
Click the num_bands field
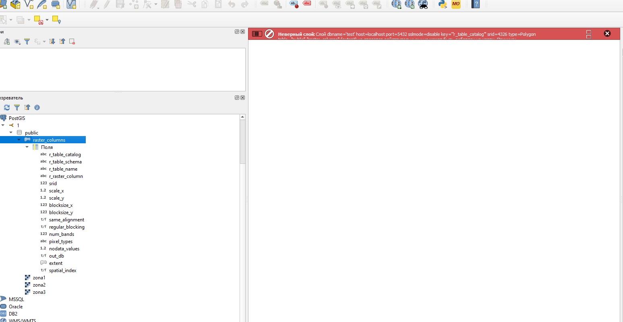(62, 234)
